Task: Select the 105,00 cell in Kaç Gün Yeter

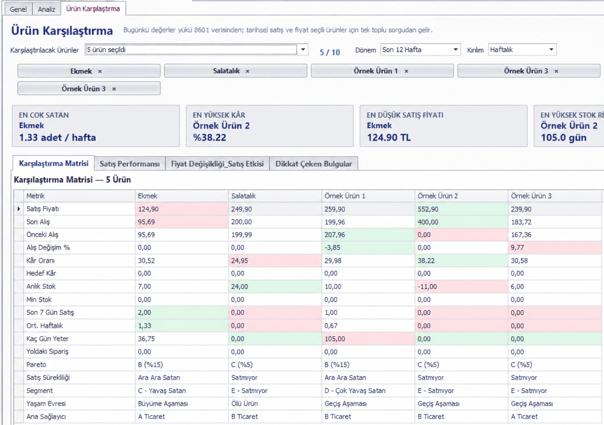Action: click(x=368, y=339)
